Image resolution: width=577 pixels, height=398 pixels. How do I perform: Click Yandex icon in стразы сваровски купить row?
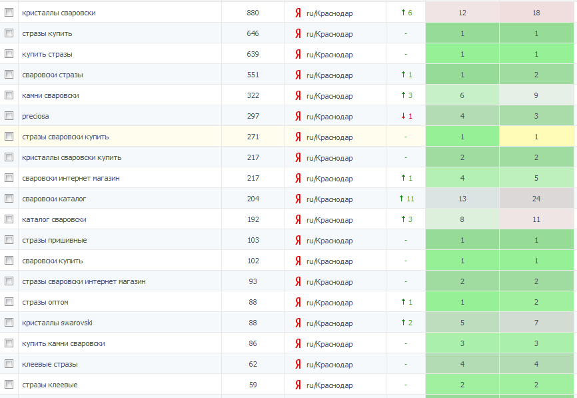298,137
